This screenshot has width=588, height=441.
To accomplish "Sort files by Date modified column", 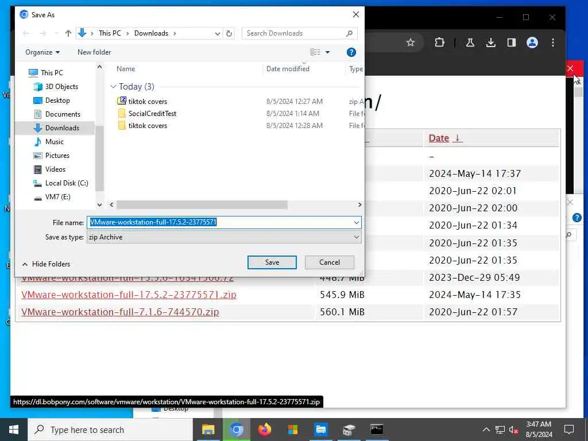I will click(288, 69).
